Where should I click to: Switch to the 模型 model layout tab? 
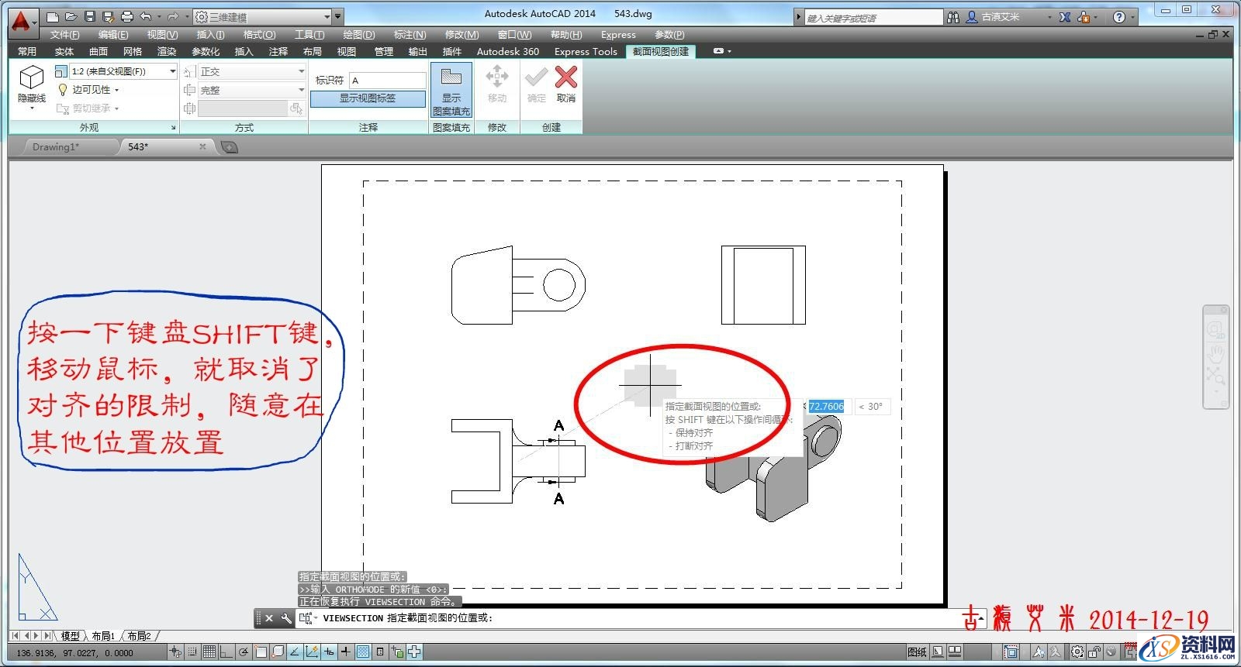[70, 636]
